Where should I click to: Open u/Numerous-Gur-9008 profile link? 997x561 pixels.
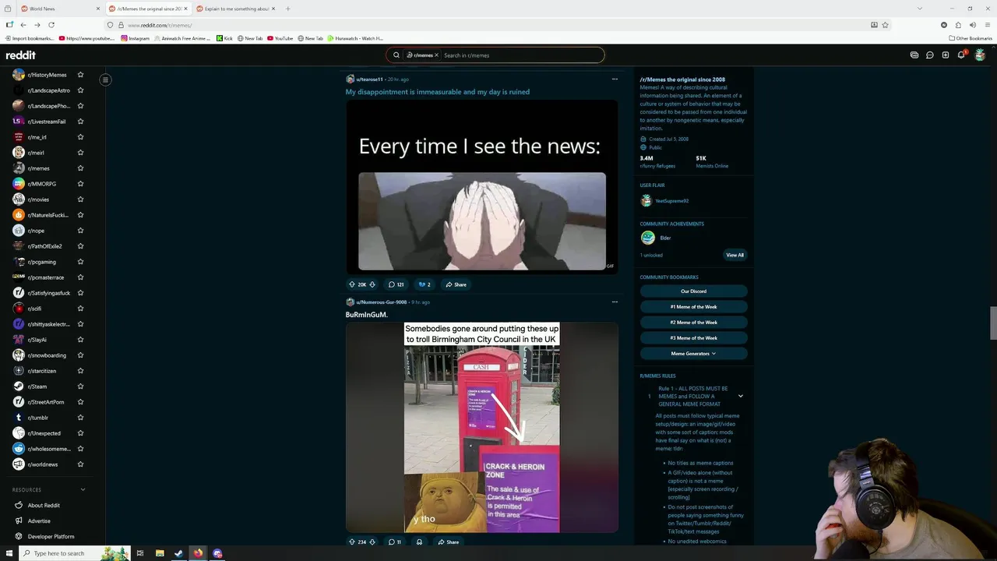point(382,302)
